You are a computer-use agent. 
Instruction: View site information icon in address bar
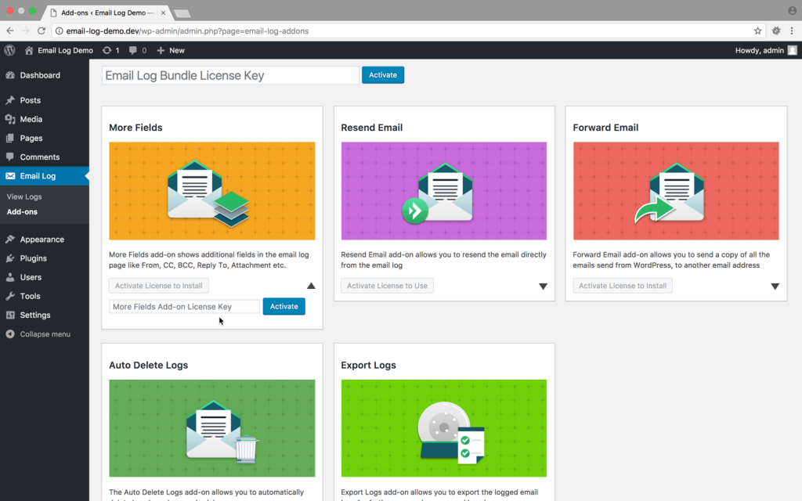point(60,31)
